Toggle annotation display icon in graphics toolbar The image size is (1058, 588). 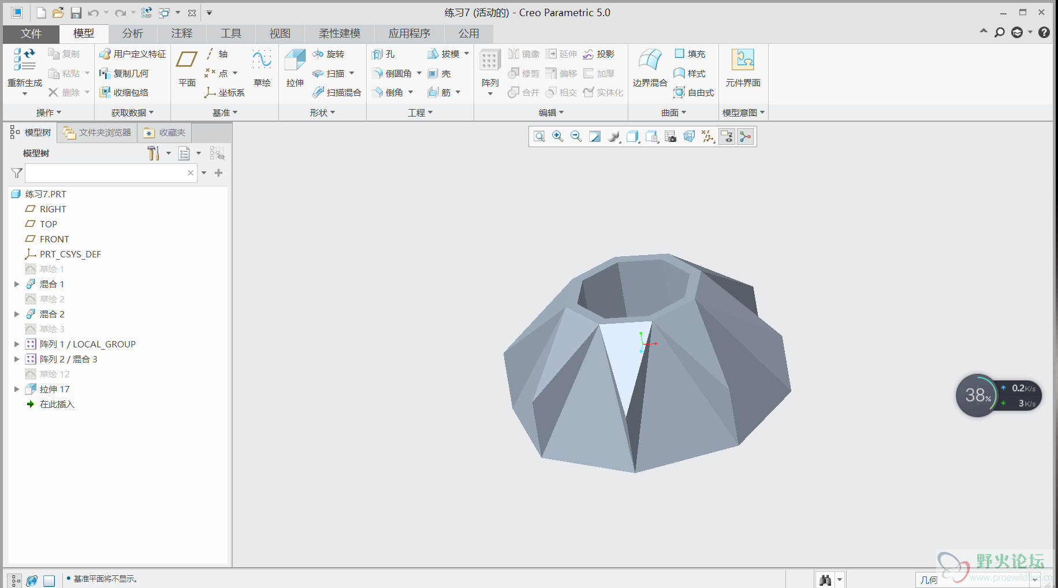click(x=727, y=137)
